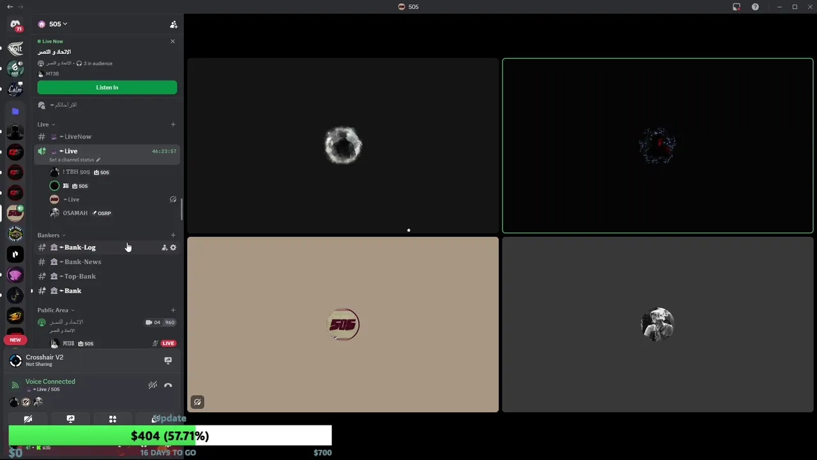Open the activities launcher icon
The height and width of the screenshot is (460, 817).
tap(112, 419)
